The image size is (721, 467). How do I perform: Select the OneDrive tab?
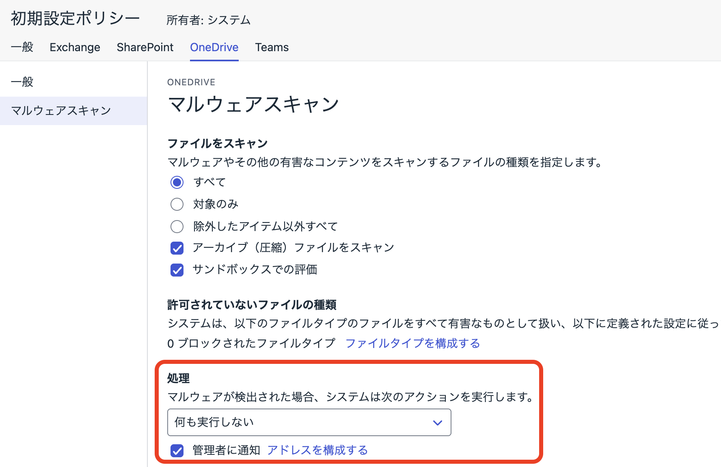click(214, 47)
